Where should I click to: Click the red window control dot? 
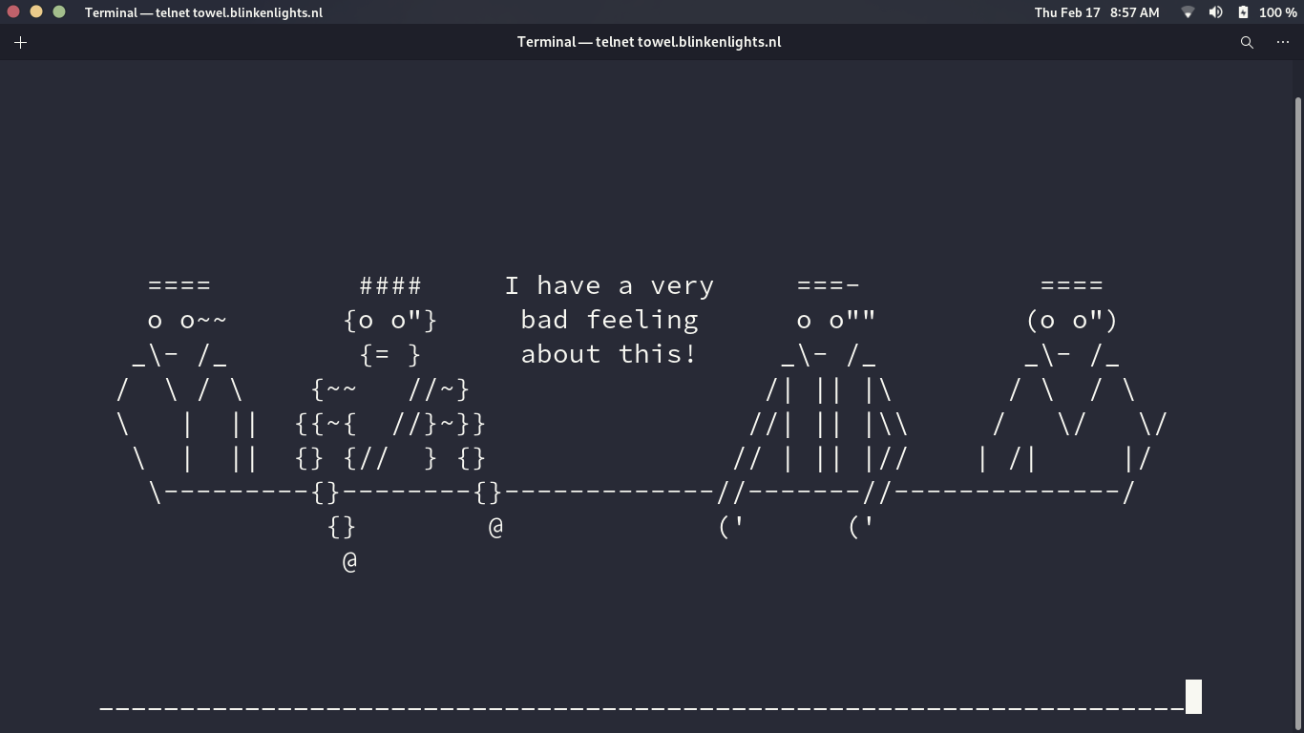(13, 12)
